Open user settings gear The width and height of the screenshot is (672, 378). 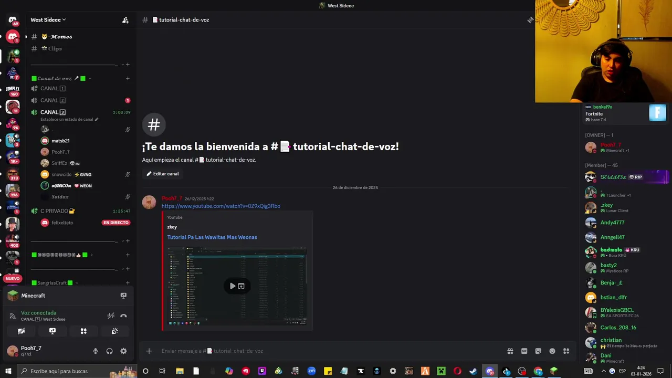[x=123, y=351]
